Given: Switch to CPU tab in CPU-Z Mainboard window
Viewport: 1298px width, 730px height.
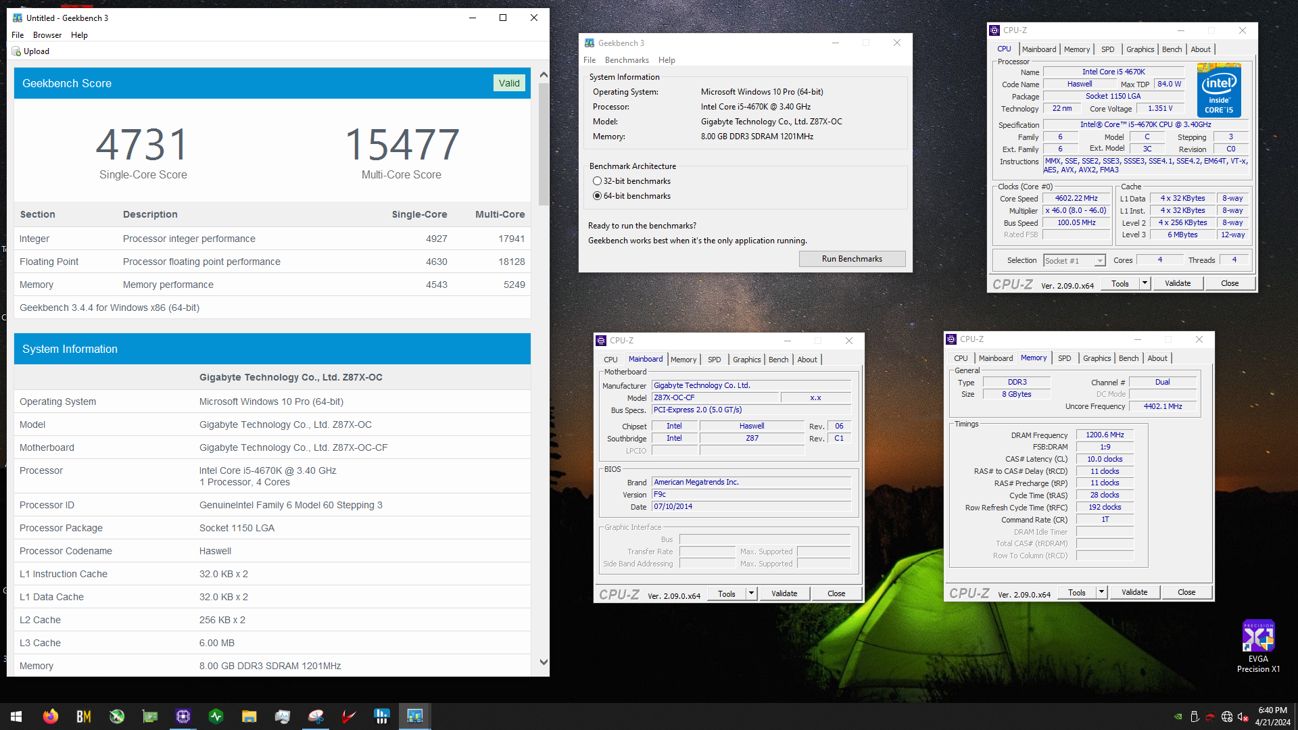Looking at the screenshot, I should coord(610,360).
